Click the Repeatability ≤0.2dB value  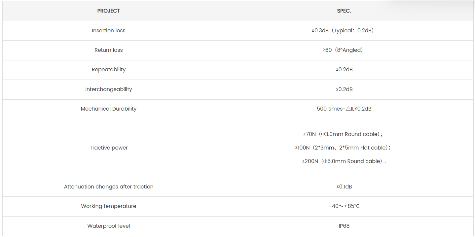point(344,70)
